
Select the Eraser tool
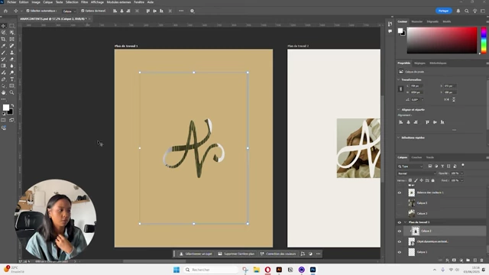(12, 60)
